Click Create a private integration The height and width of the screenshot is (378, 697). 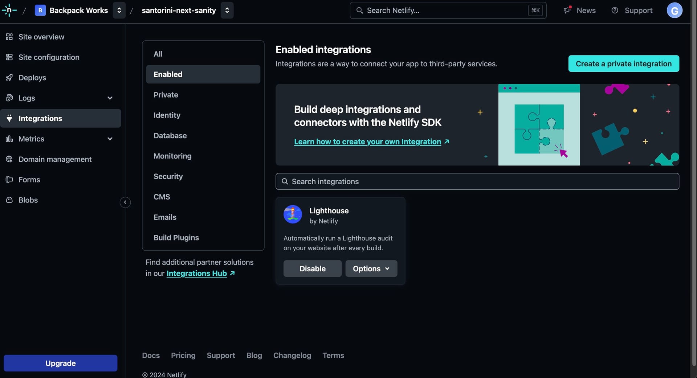point(623,64)
